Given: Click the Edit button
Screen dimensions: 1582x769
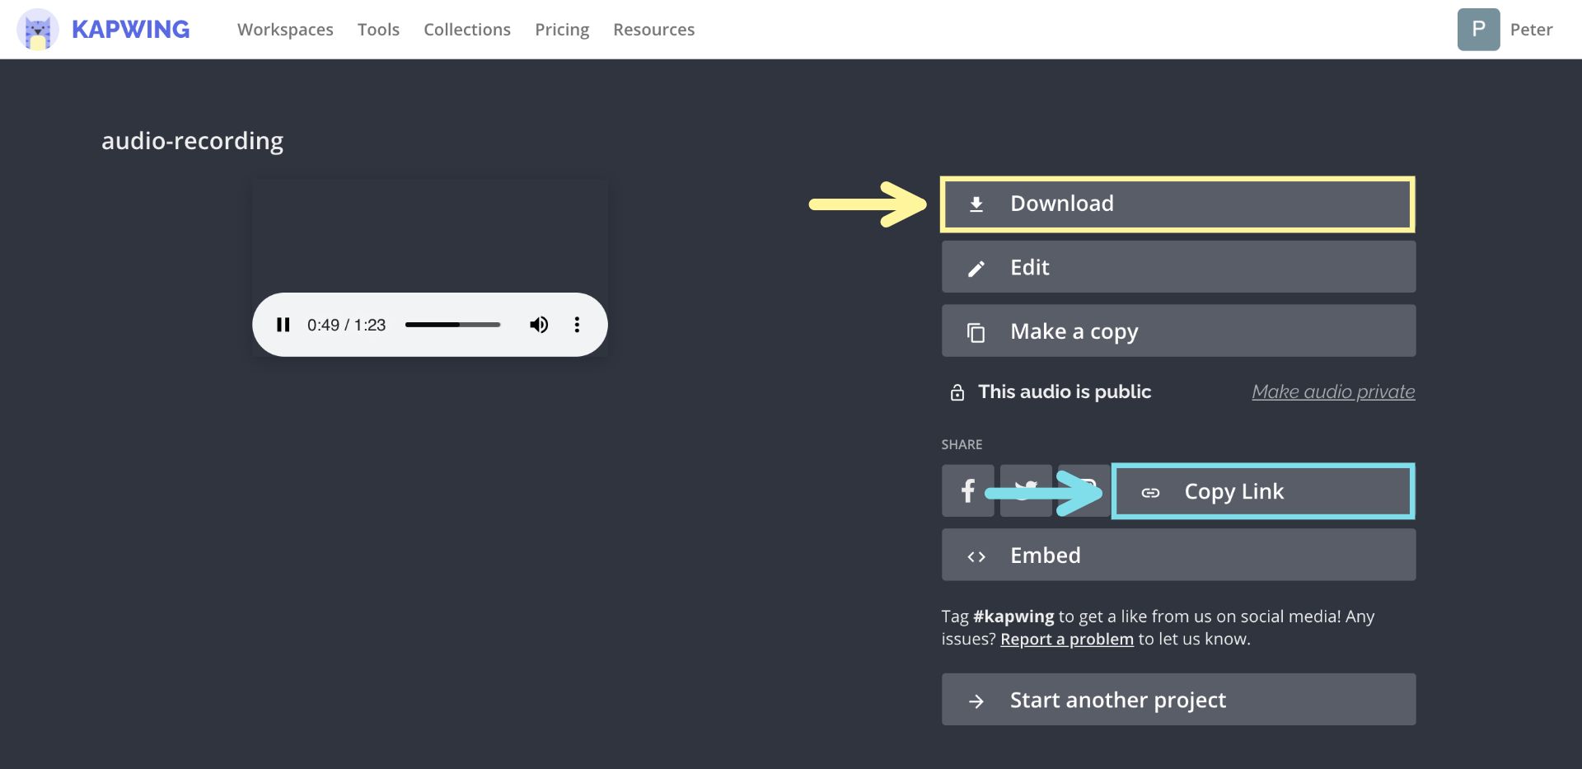Looking at the screenshot, I should pos(1177,267).
